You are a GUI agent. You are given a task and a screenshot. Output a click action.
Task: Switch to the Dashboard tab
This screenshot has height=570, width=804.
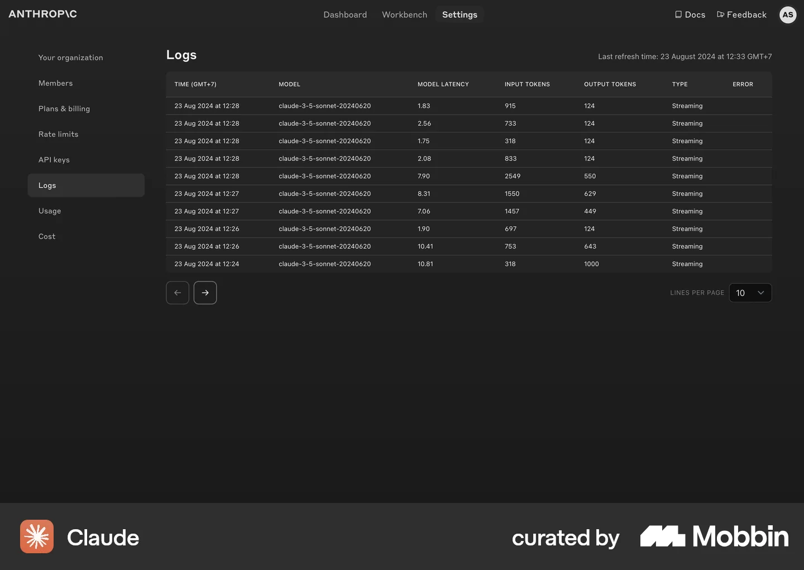(345, 15)
